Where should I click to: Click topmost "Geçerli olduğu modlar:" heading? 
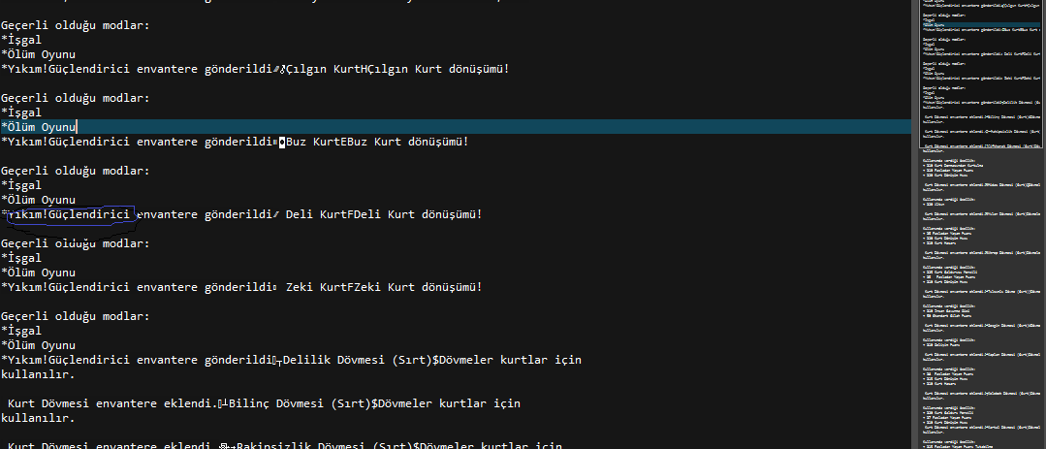coord(75,25)
